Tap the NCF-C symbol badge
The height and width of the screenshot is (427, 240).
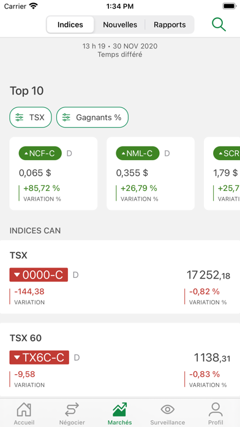pyautogui.click(x=40, y=153)
